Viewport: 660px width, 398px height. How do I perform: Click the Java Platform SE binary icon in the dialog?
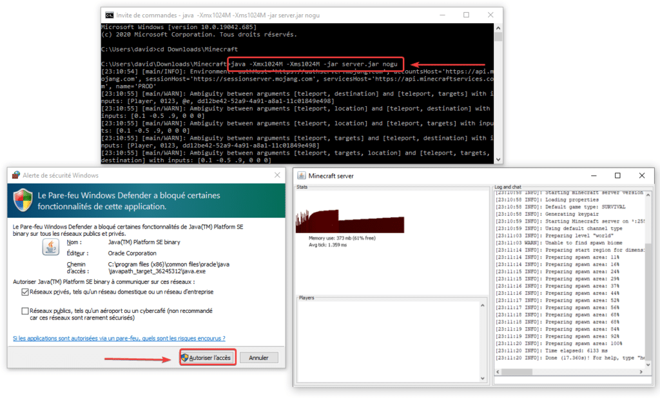(50, 248)
